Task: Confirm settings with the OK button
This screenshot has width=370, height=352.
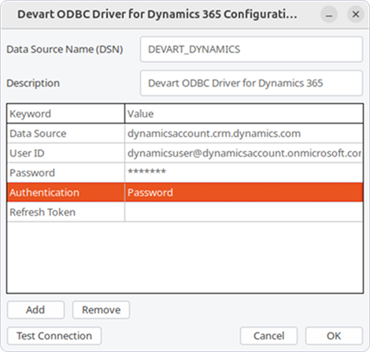Action: pos(334,335)
